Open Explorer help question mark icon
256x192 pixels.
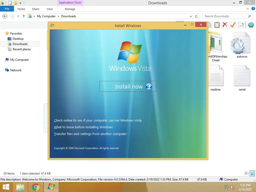(253, 9)
